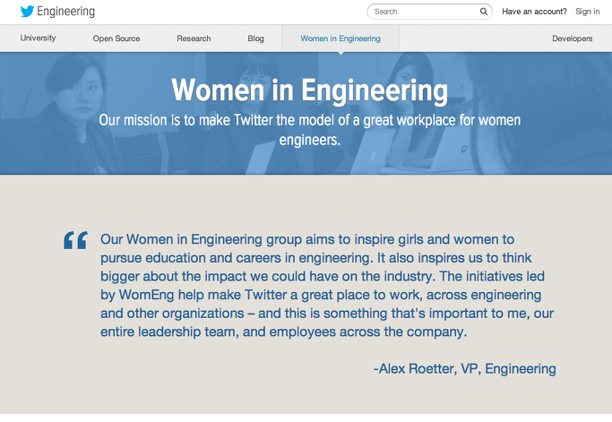Screen dimensions: 612x422
Task: Go to the University nav item
Action: 38,39
